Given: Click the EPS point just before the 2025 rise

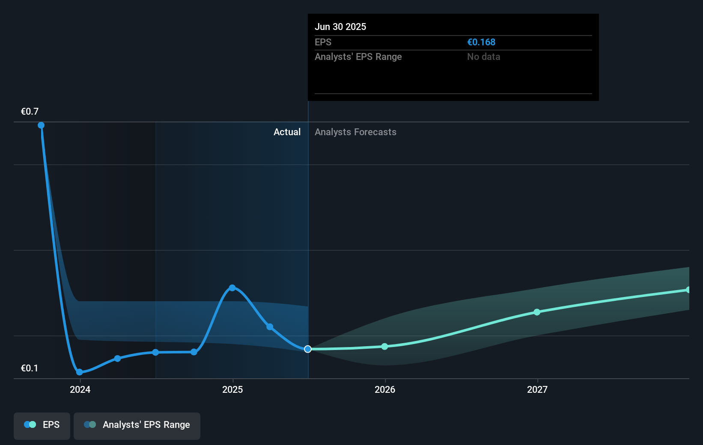Looking at the screenshot, I should (x=194, y=352).
